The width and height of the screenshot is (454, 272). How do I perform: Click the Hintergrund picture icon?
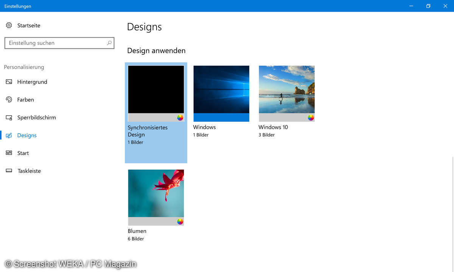click(9, 82)
